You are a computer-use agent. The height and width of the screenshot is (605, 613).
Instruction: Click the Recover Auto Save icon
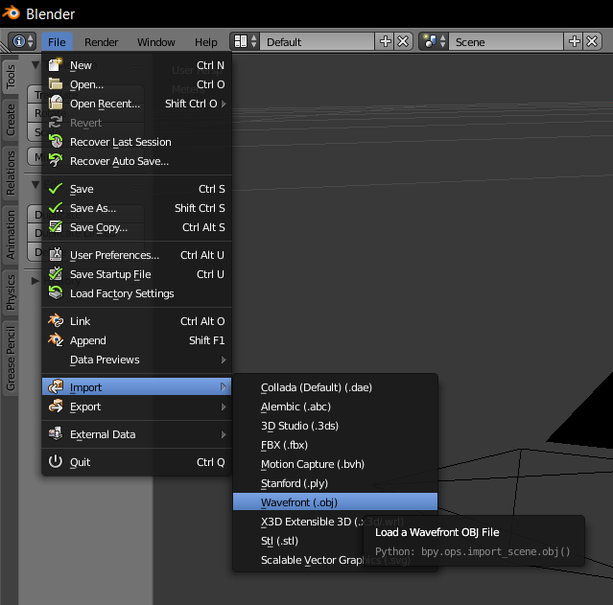point(55,161)
